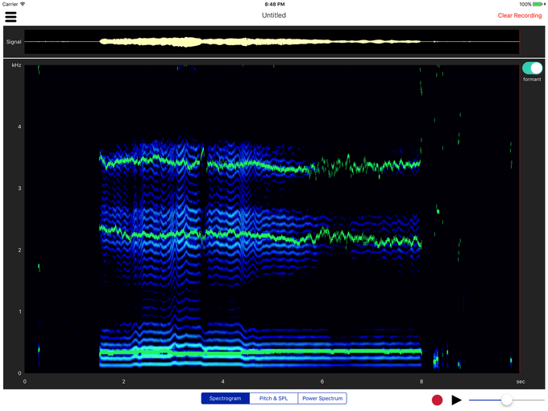The image size is (548, 411).
Task: Click Clear Recording
Action: (x=519, y=15)
